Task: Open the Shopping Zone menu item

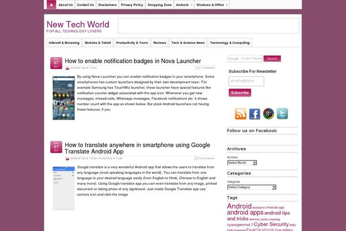Action: [x=160, y=5]
